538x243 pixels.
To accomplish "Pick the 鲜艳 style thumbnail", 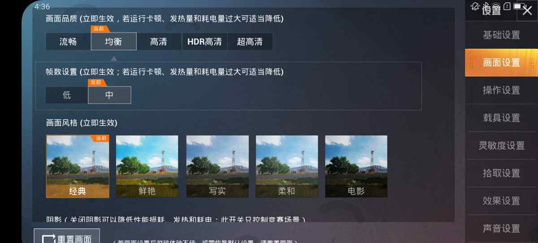I will [x=147, y=167].
